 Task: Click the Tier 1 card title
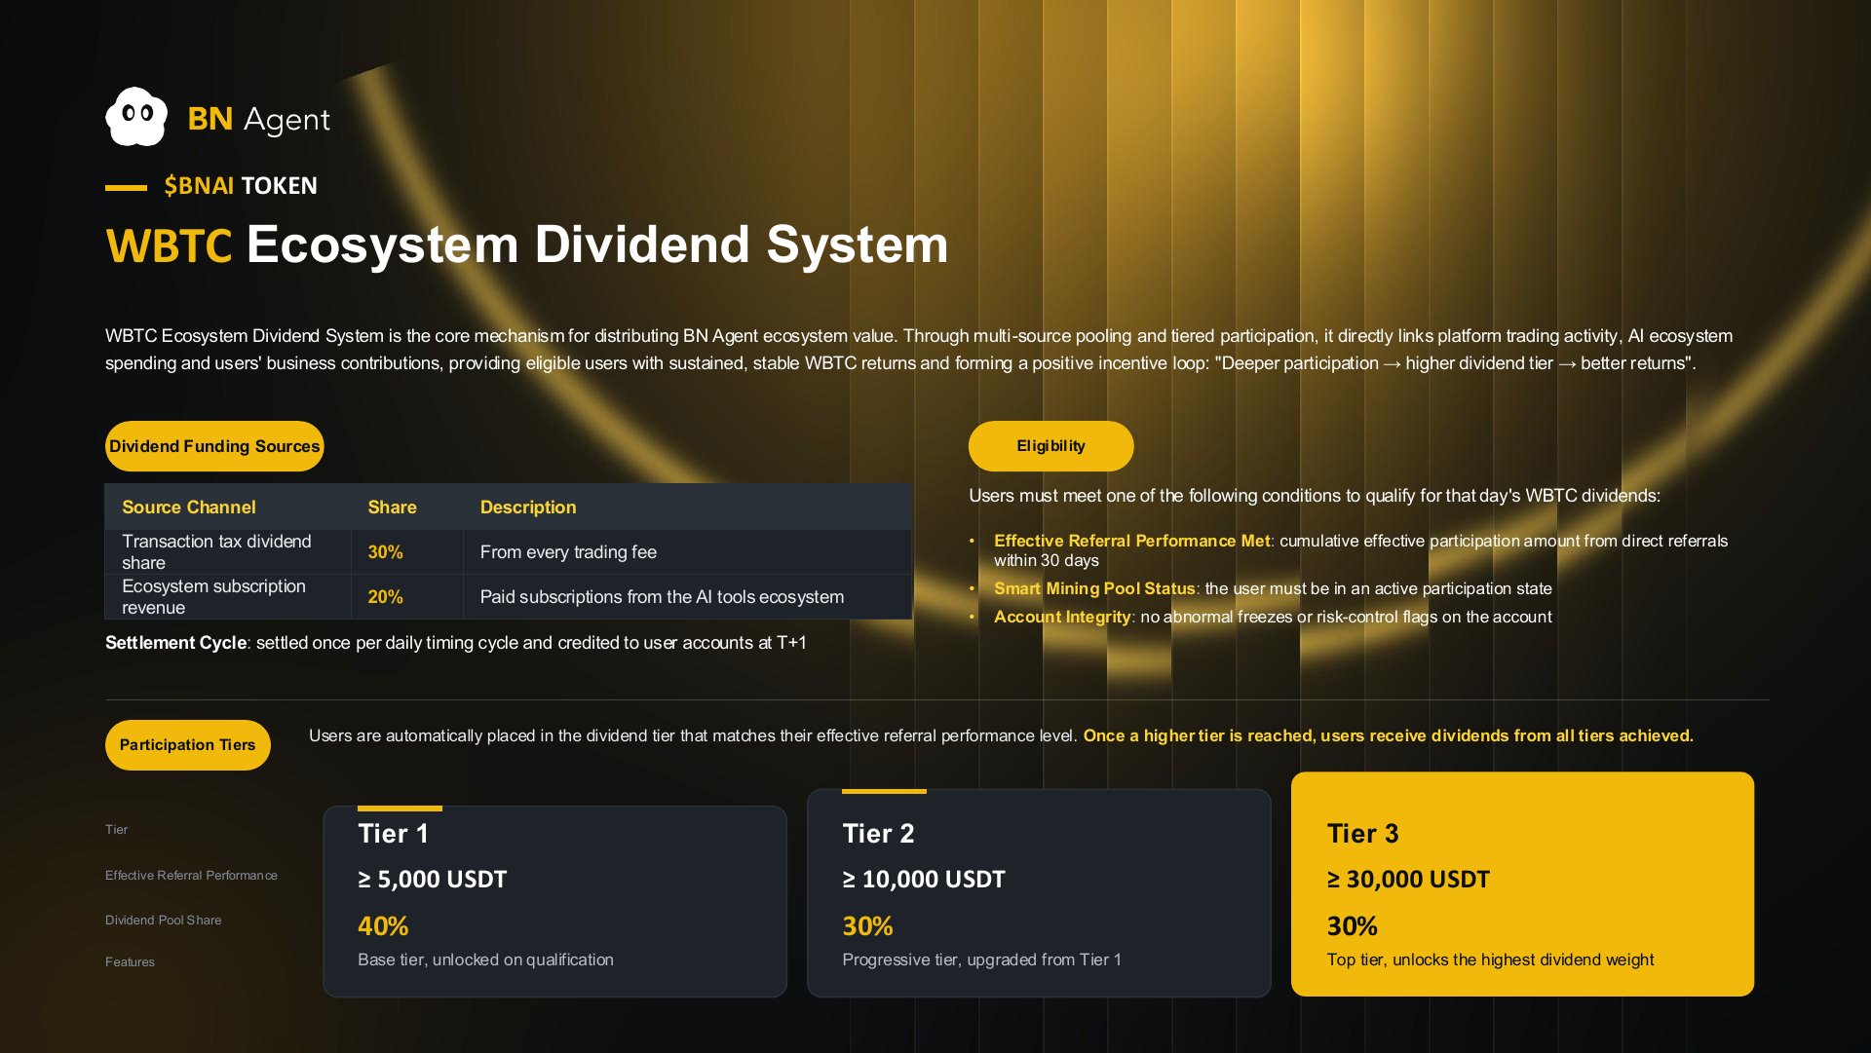point(393,834)
